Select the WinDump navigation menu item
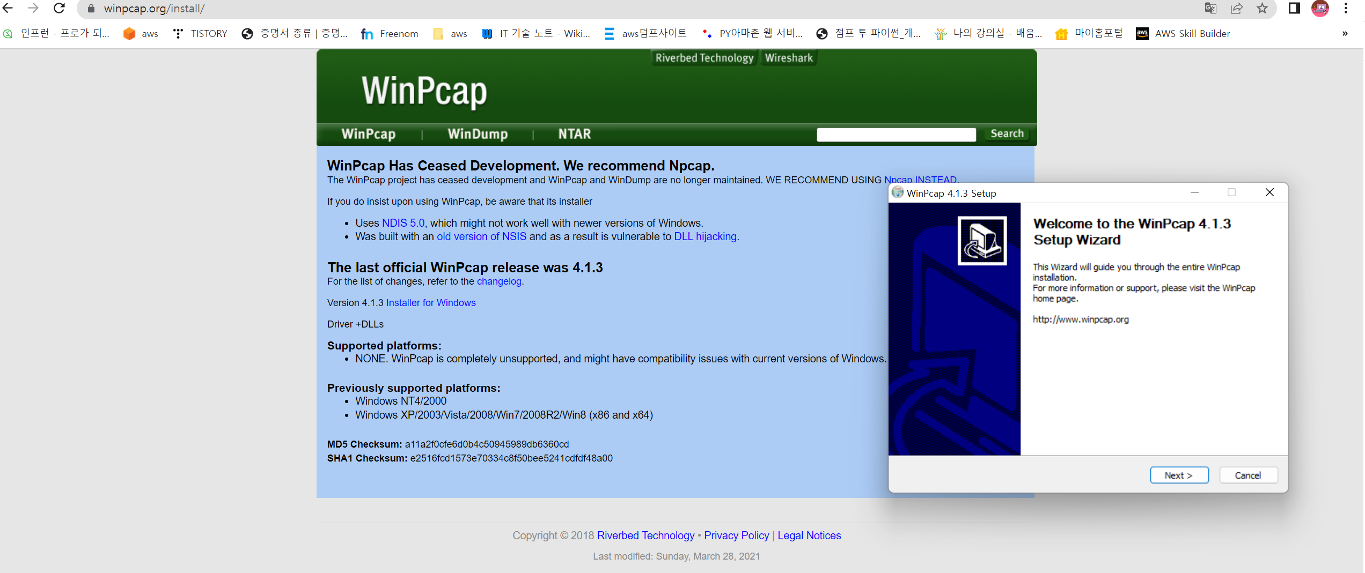The image size is (1365, 573). (x=478, y=134)
